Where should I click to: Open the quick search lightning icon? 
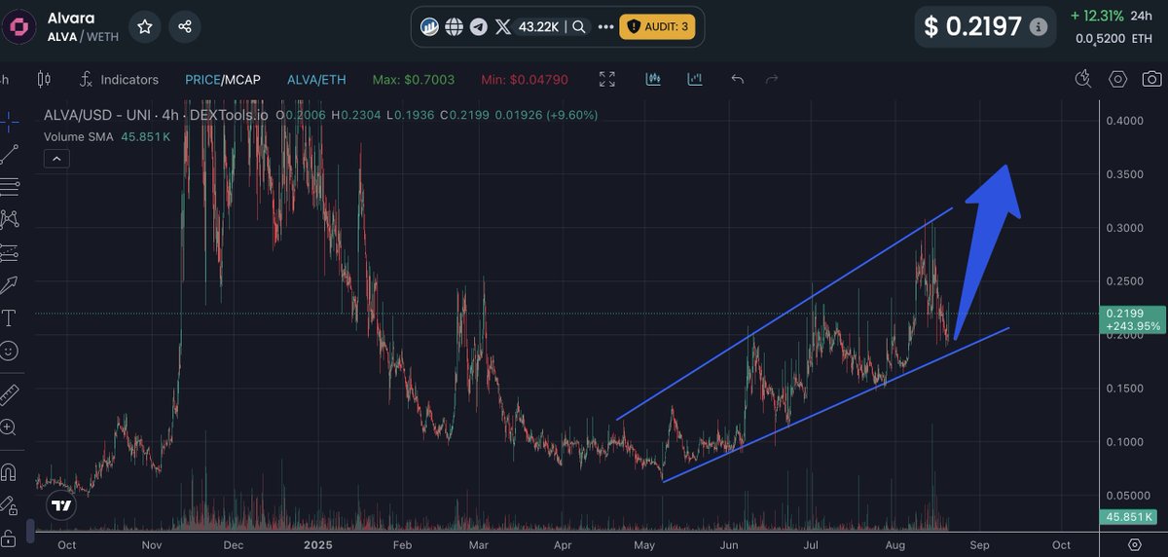[1083, 80]
